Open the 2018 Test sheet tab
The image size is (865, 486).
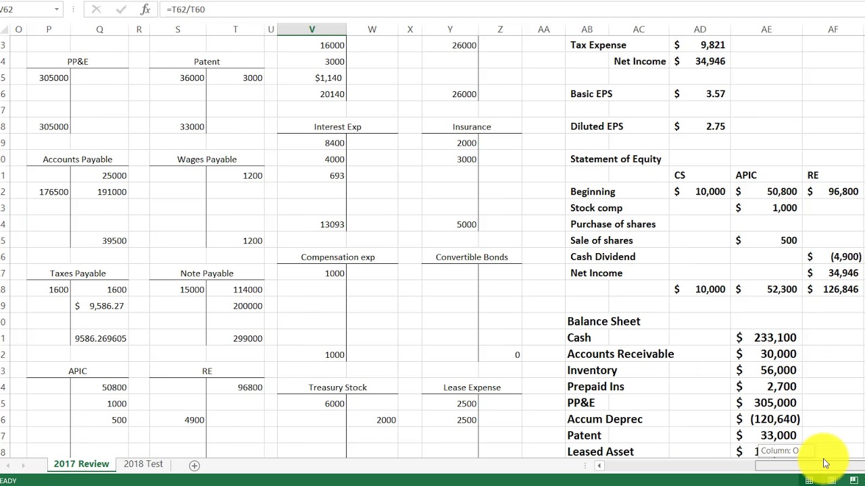(143, 464)
